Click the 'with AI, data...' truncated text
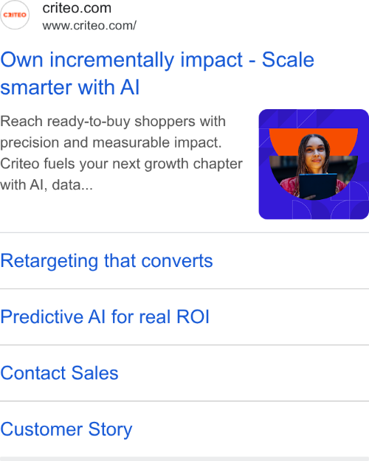This screenshot has height=461, width=369. click(46, 185)
